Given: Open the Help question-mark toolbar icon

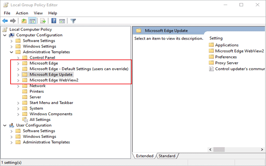Looking at the screenshot, I should [54, 21].
